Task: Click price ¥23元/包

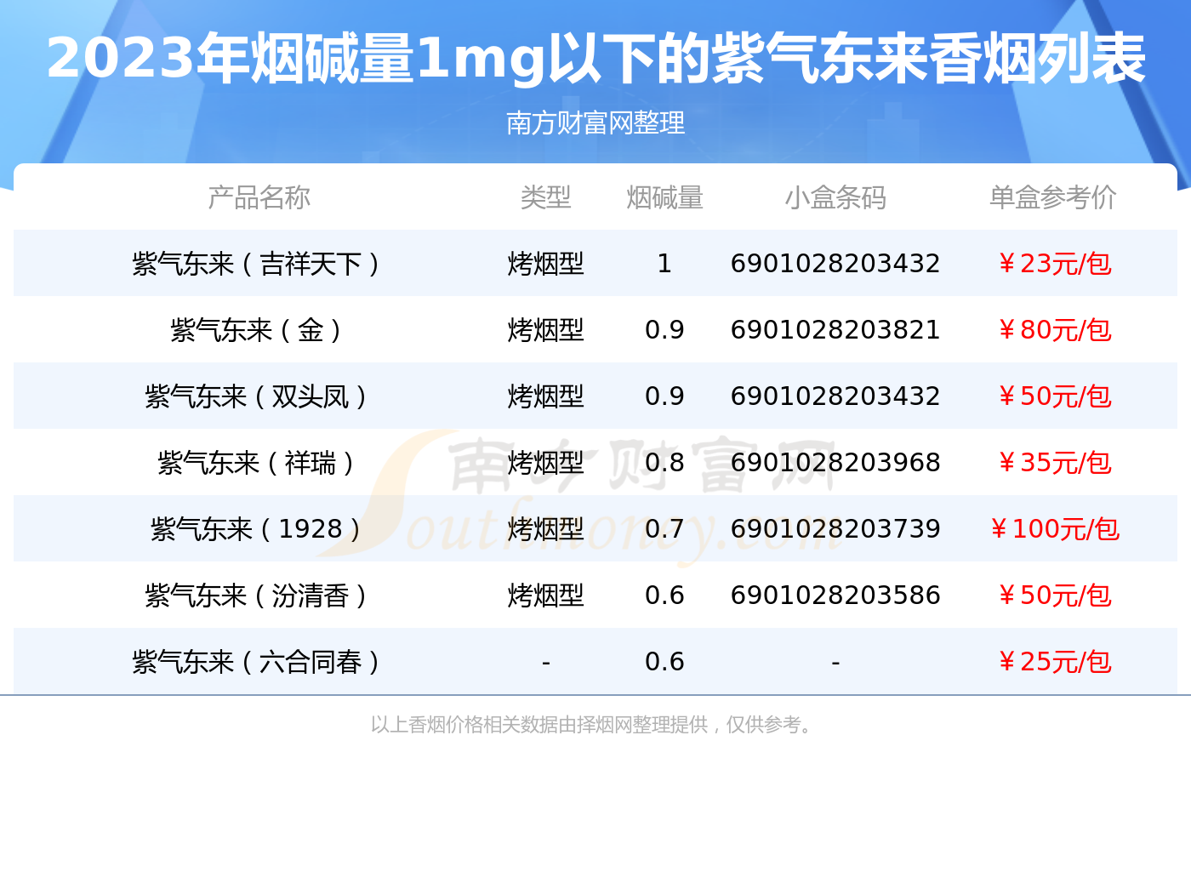Action: point(1054,264)
